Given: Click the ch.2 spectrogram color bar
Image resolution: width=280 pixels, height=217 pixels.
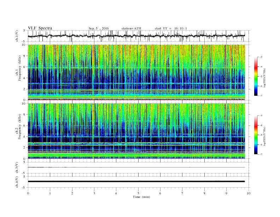Looking at the screenshot, I should pos(256,135).
